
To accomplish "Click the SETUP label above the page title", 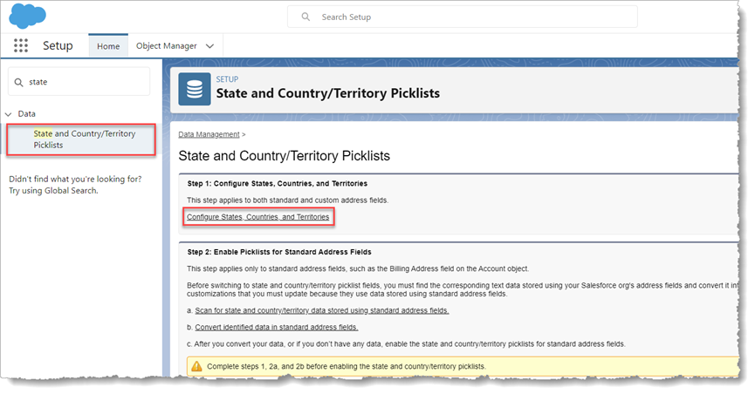I will coord(227,79).
